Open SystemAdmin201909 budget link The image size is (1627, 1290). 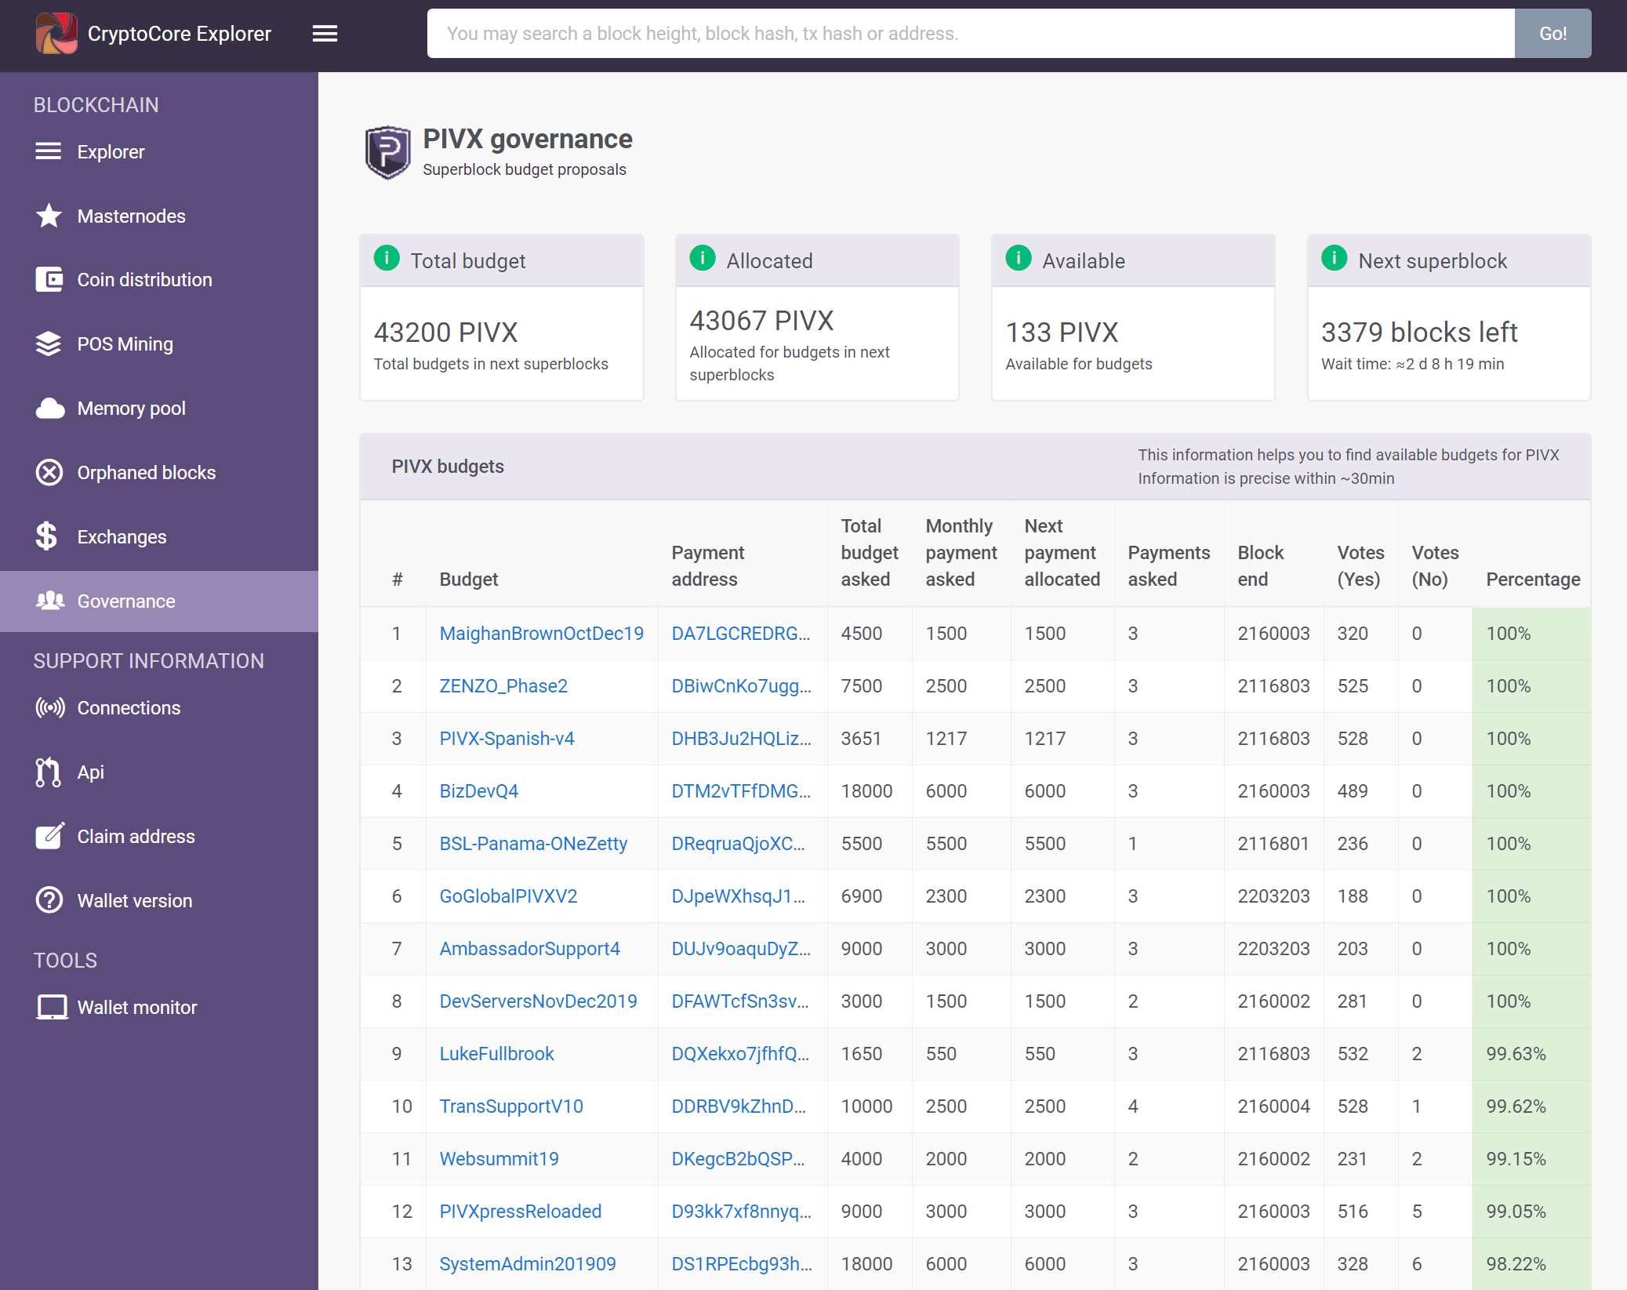tap(528, 1264)
